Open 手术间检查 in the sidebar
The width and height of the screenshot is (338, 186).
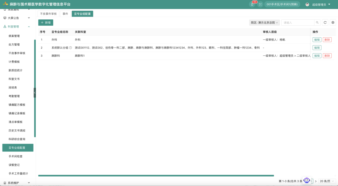tap(15, 157)
